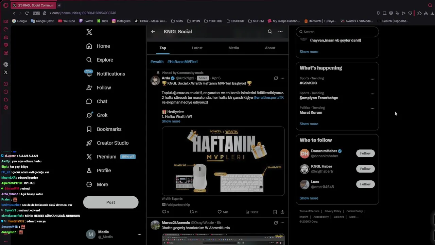Open Grok icon on Arda's post

(x=276, y=78)
